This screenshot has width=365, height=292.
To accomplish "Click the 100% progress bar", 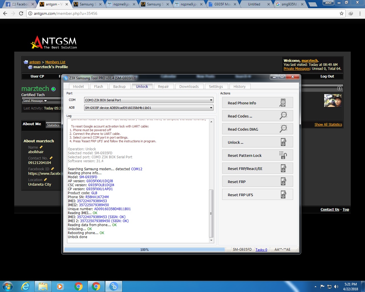I will point(145,250).
